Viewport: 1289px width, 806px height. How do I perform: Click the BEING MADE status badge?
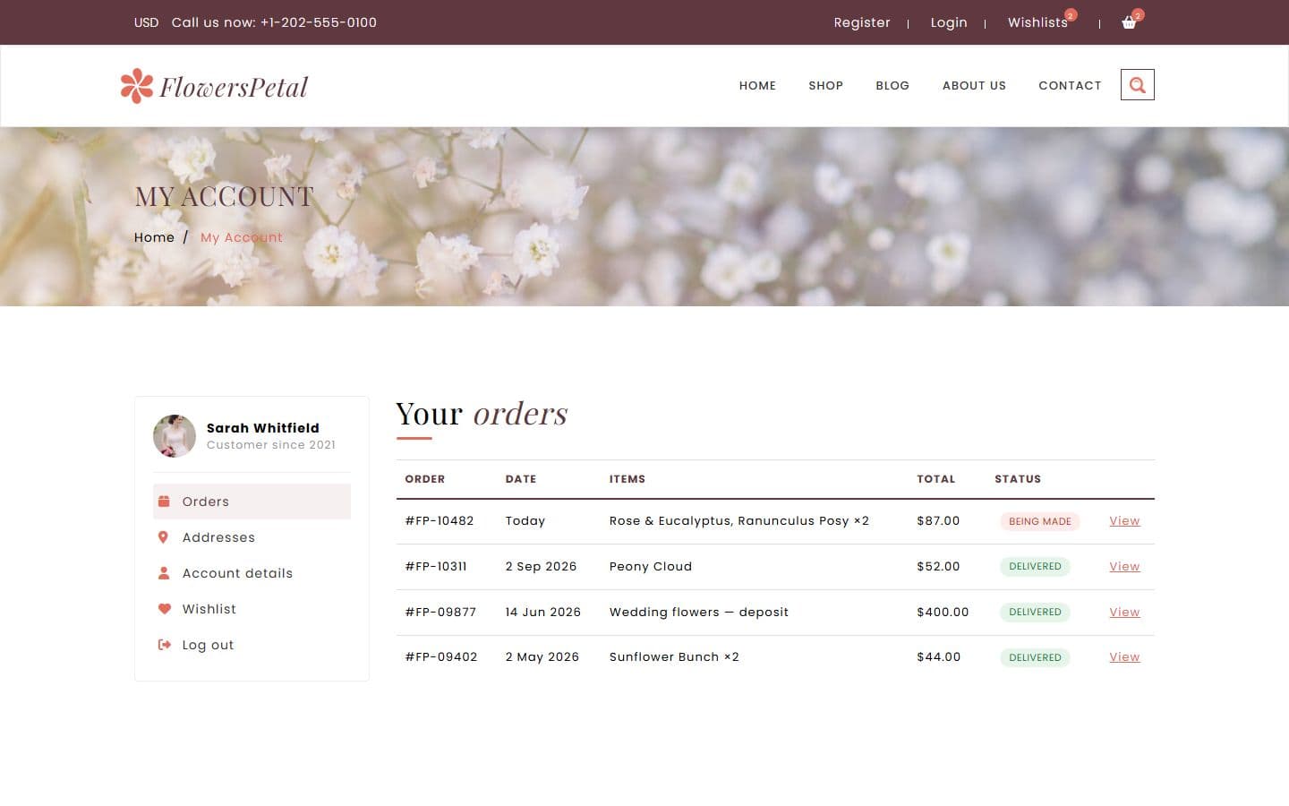pos(1040,521)
